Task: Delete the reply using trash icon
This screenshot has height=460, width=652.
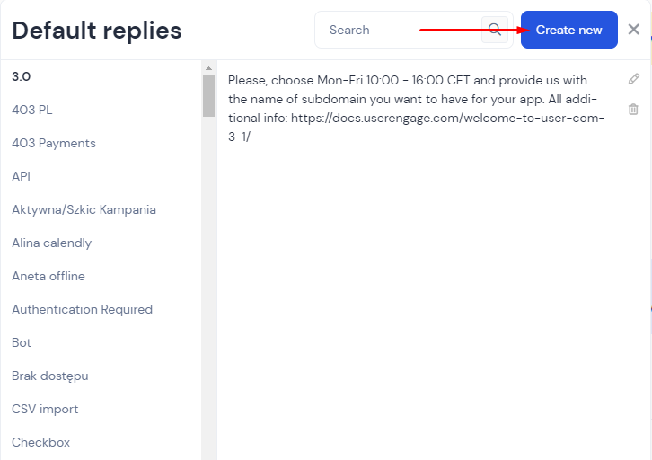Action: tap(633, 109)
